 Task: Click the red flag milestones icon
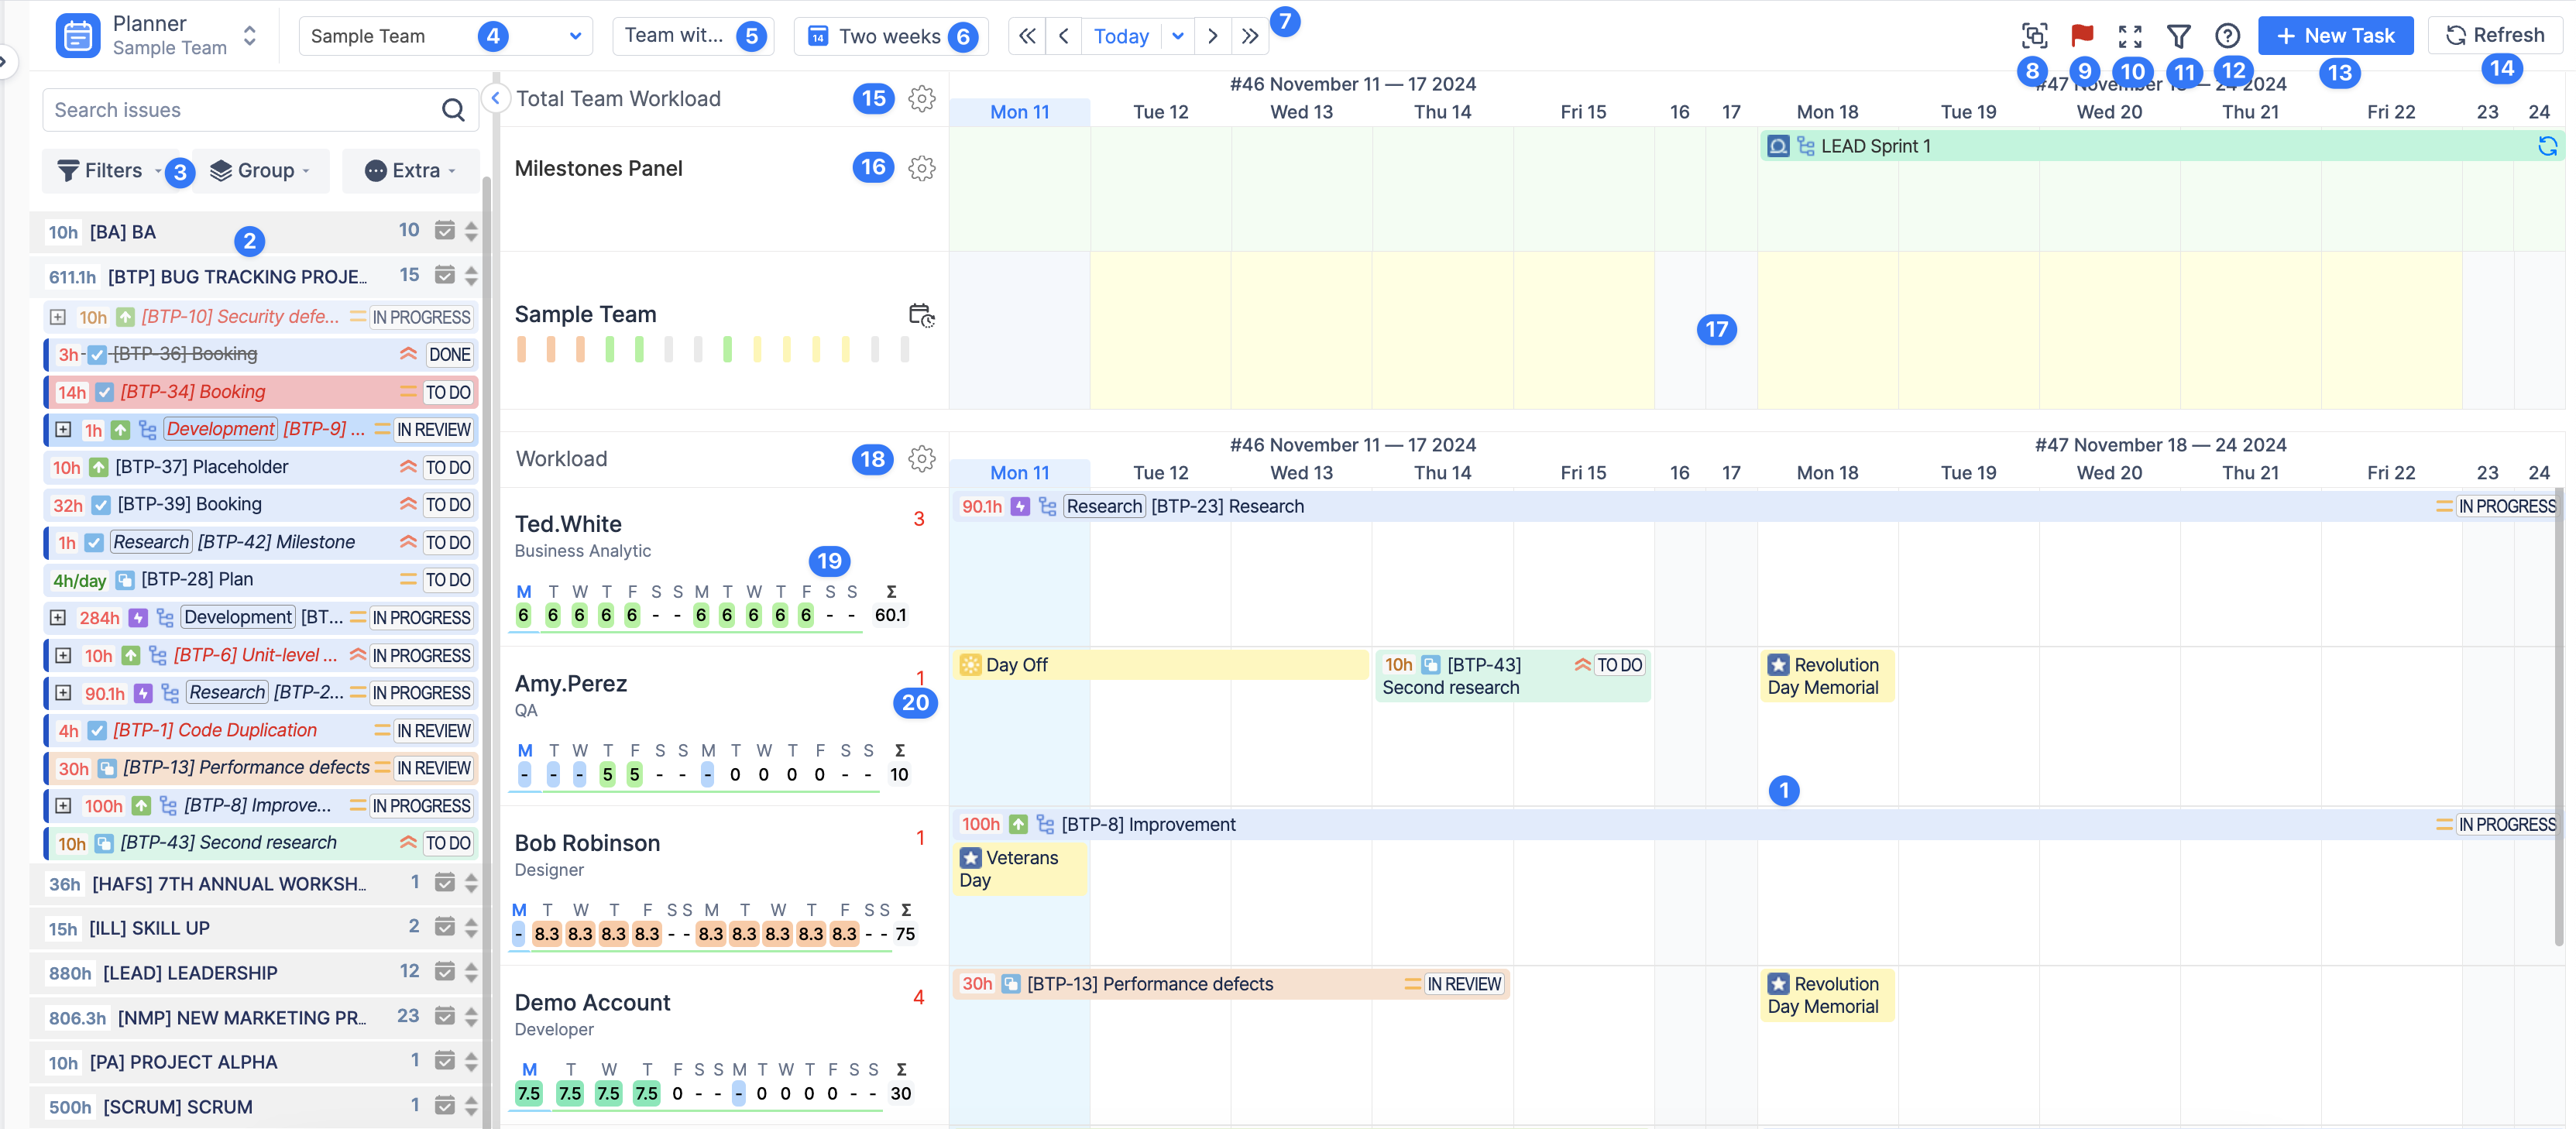[x=2082, y=36]
